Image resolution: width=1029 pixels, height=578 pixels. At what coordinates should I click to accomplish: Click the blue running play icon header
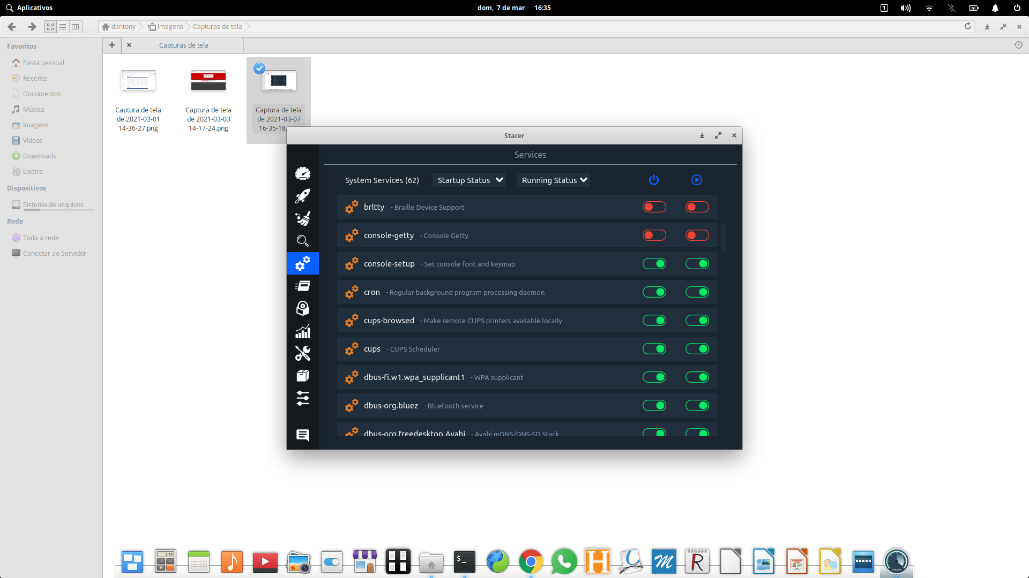(697, 180)
